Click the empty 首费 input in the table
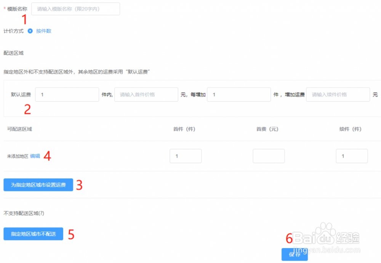The image size is (381, 263). pos(269,156)
